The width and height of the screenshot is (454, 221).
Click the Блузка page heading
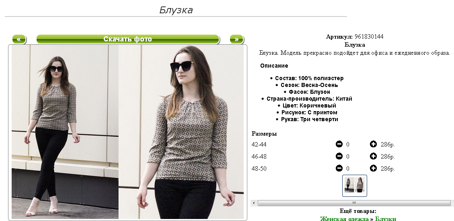pos(176,10)
